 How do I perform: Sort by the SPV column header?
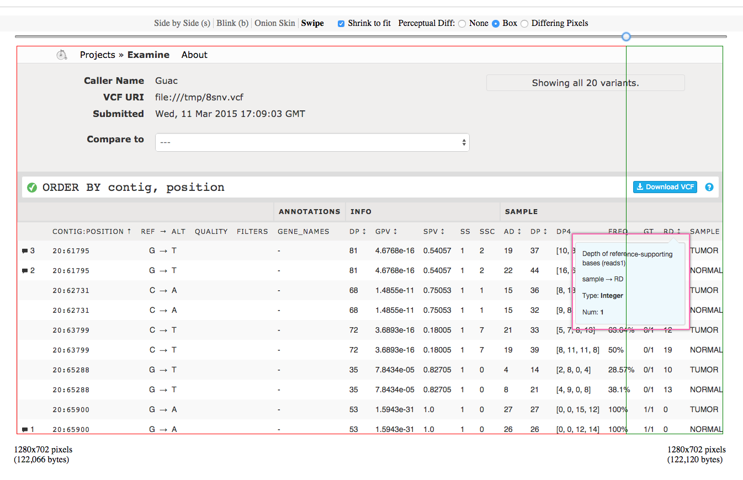[434, 232]
